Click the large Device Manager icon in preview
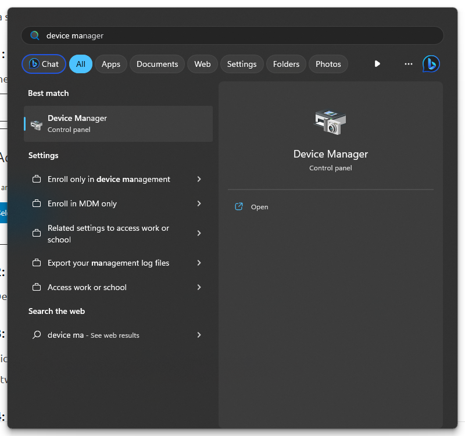The height and width of the screenshot is (436, 465). click(x=330, y=122)
